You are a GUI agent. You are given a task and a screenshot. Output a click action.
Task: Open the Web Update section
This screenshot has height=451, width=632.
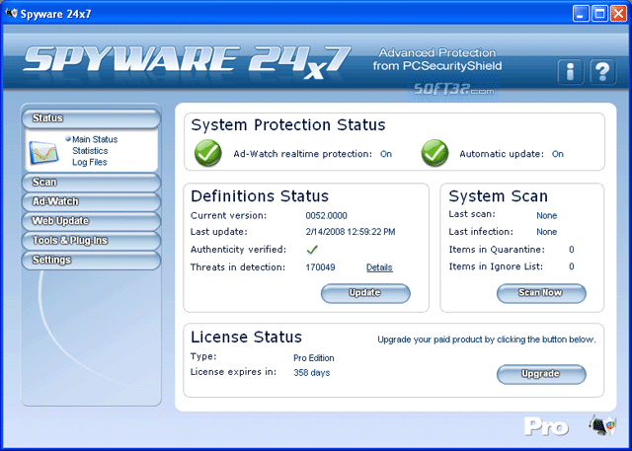coord(91,221)
